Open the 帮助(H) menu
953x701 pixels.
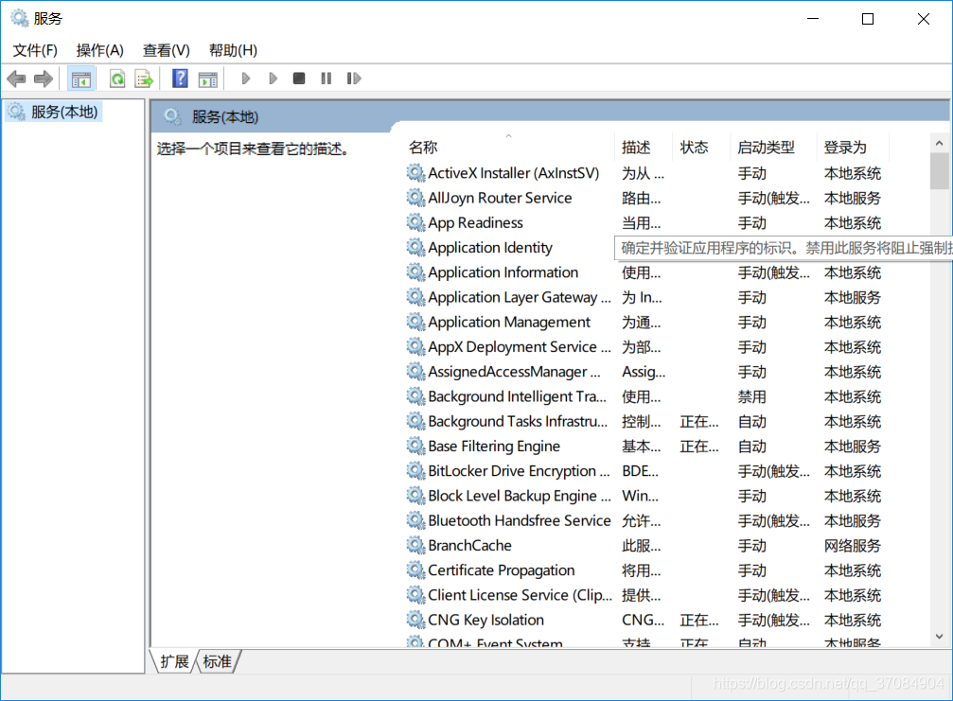pyautogui.click(x=233, y=50)
